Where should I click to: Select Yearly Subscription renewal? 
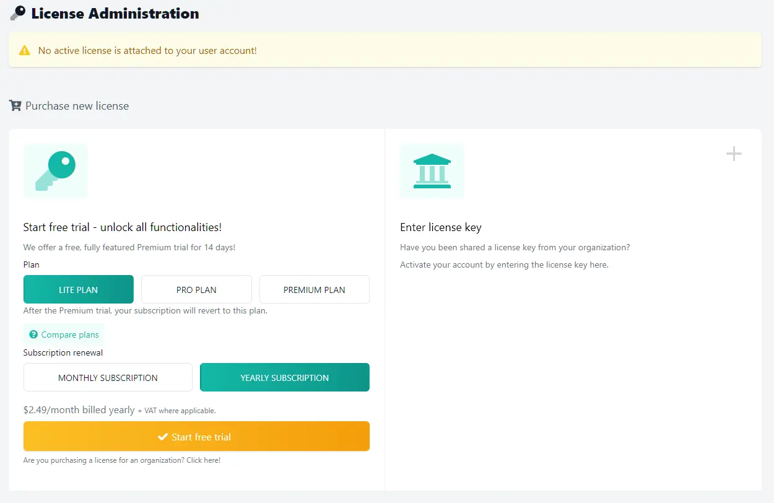point(285,377)
